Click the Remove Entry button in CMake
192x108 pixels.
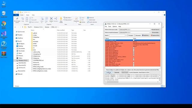click(155, 35)
